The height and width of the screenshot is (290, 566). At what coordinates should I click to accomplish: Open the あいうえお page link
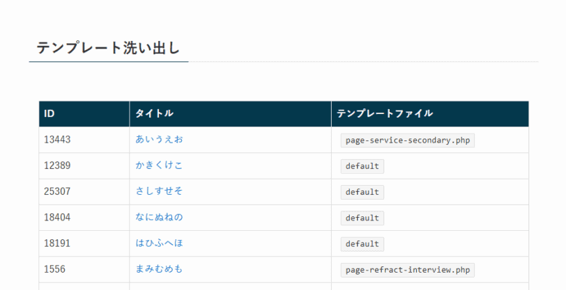click(159, 139)
